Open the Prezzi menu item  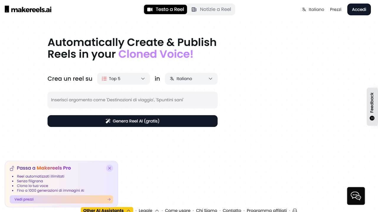(x=335, y=9)
